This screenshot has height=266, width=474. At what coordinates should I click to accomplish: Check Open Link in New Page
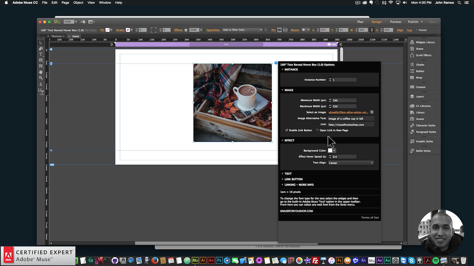coord(317,130)
